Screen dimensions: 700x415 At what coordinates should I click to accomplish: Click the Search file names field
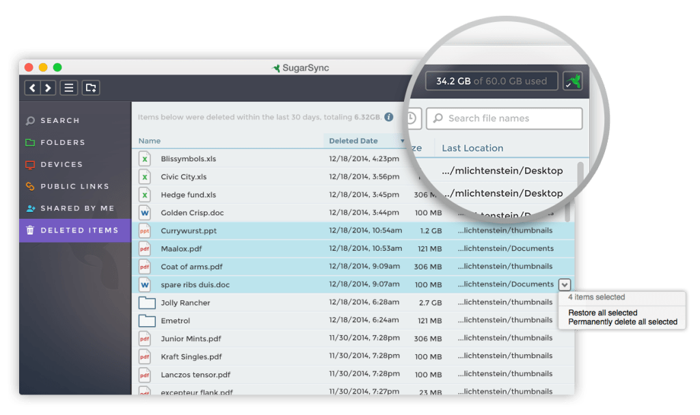coord(504,118)
